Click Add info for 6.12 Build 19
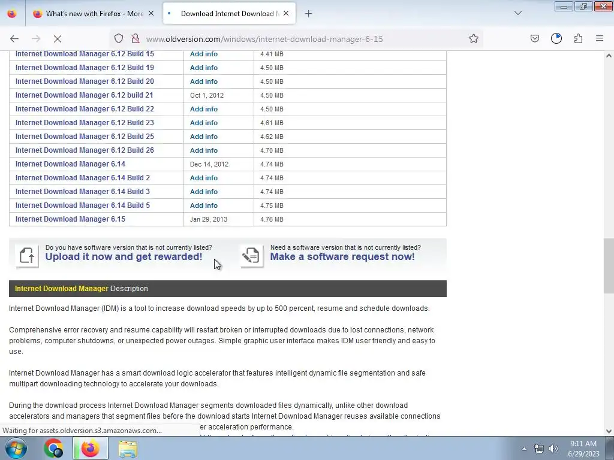Image resolution: width=614 pixels, height=460 pixels. point(204,68)
